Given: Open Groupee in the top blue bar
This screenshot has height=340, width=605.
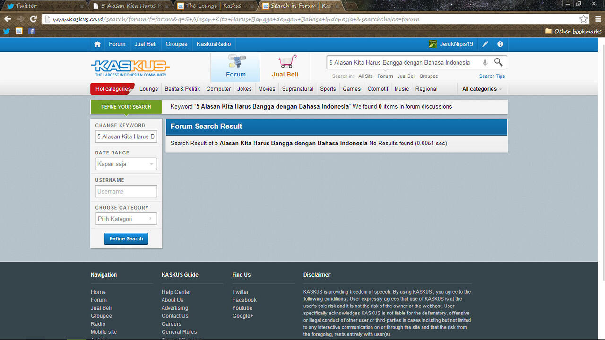Looking at the screenshot, I should pyautogui.click(x=176, y=44).
